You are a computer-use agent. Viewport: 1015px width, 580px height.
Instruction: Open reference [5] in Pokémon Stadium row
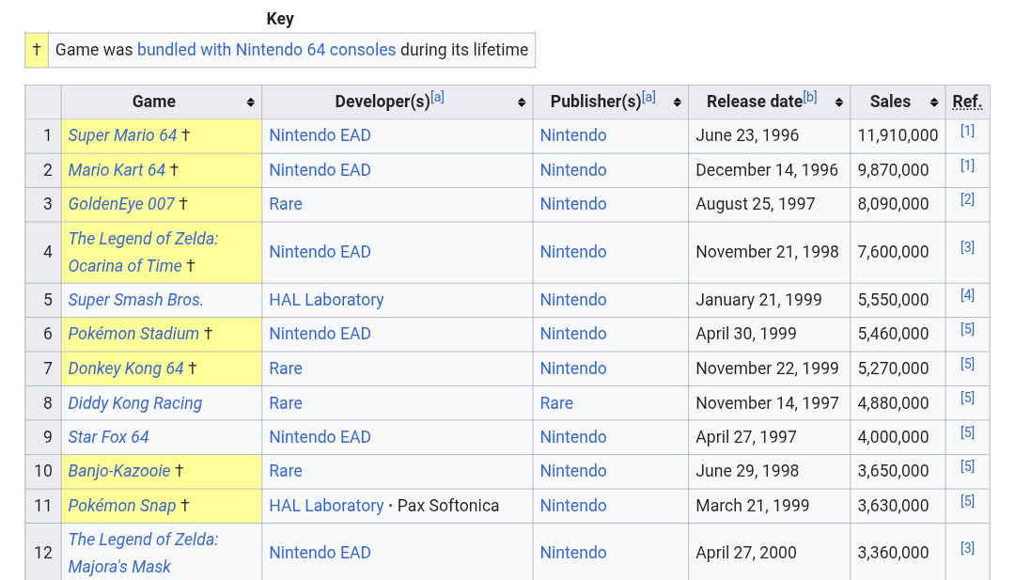(x=967, y=329)
